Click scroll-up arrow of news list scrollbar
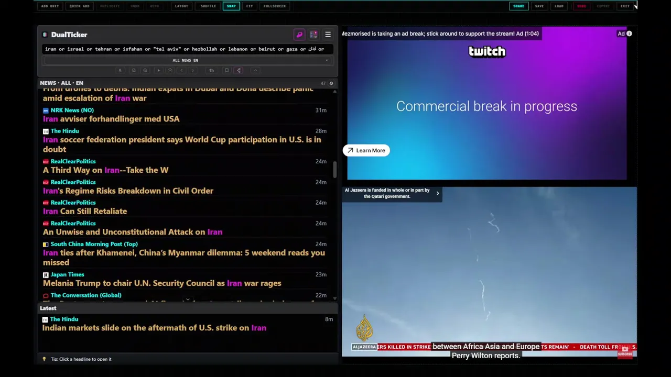Screen dimensions: 671x377 [x=334, y=92]
